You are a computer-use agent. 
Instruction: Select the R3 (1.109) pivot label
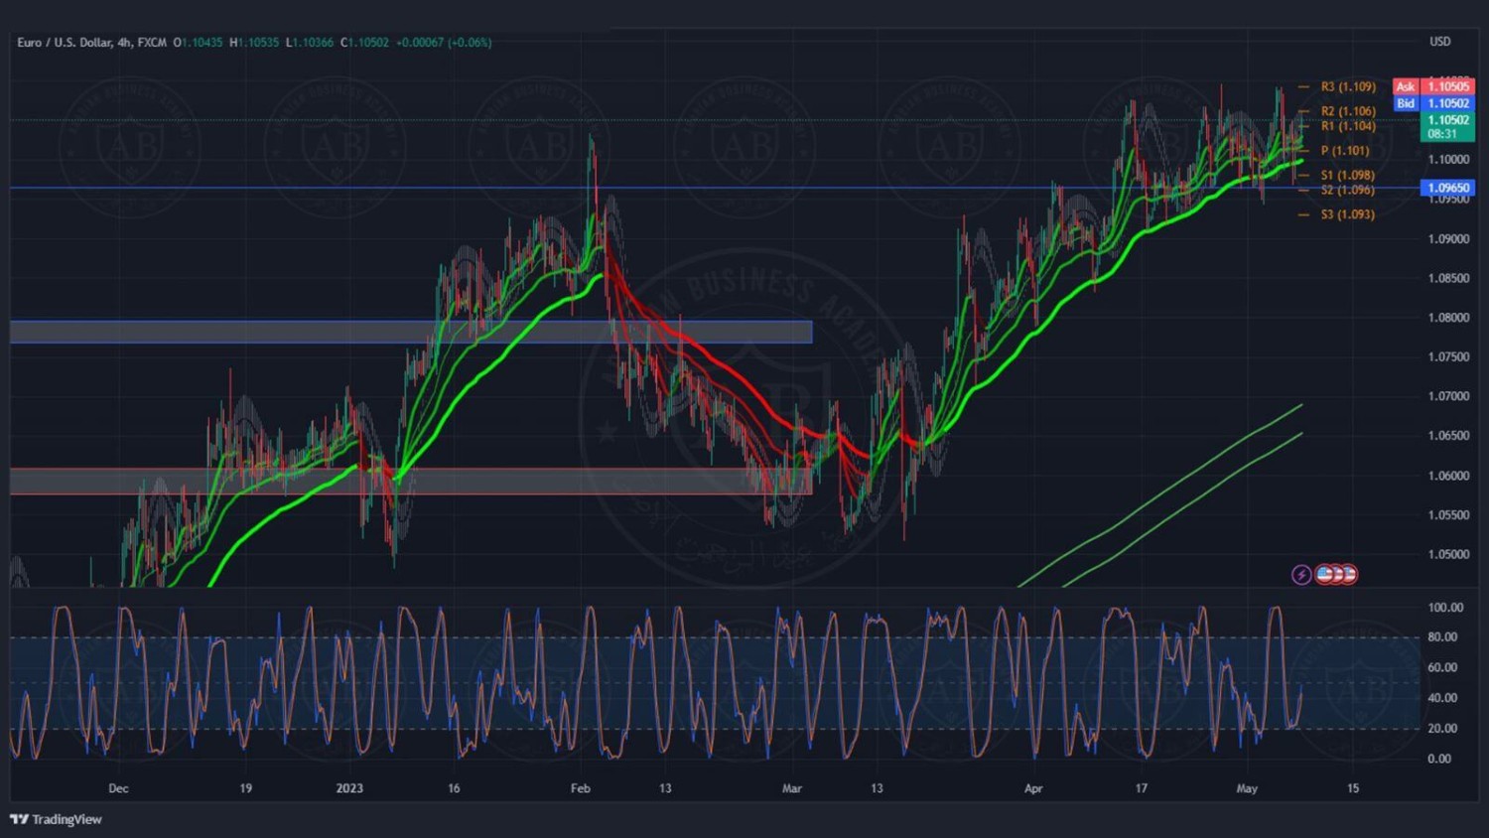1347,87
